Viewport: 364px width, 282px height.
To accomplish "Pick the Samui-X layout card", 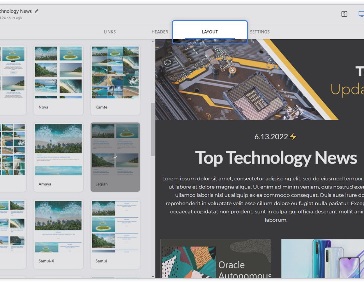I will tap(58, 234).
